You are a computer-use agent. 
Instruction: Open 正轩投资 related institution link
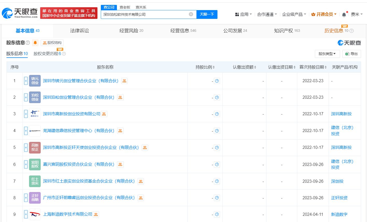click(339, 198)
